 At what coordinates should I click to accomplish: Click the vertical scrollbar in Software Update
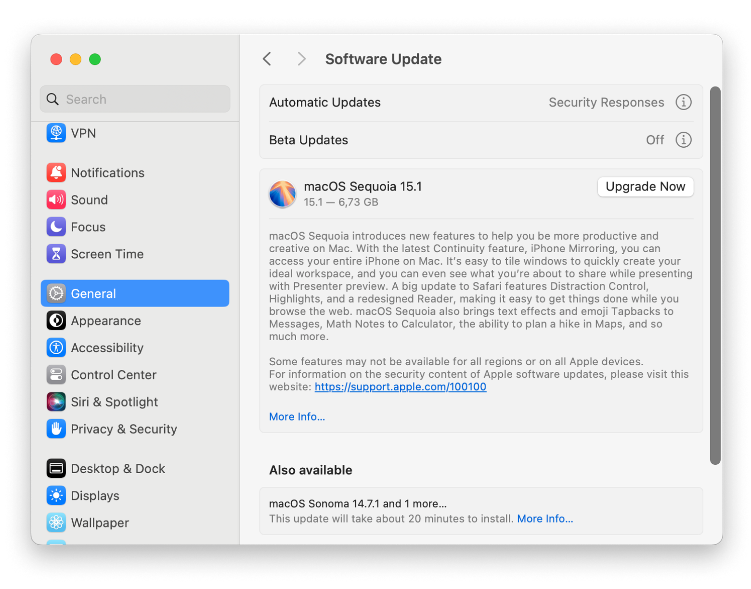point(715,275)
